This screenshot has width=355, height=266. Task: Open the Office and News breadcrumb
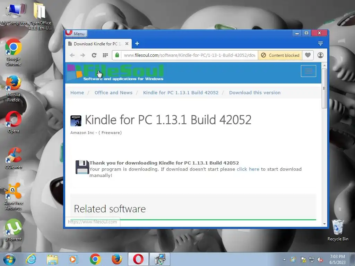tap(113, 92)
